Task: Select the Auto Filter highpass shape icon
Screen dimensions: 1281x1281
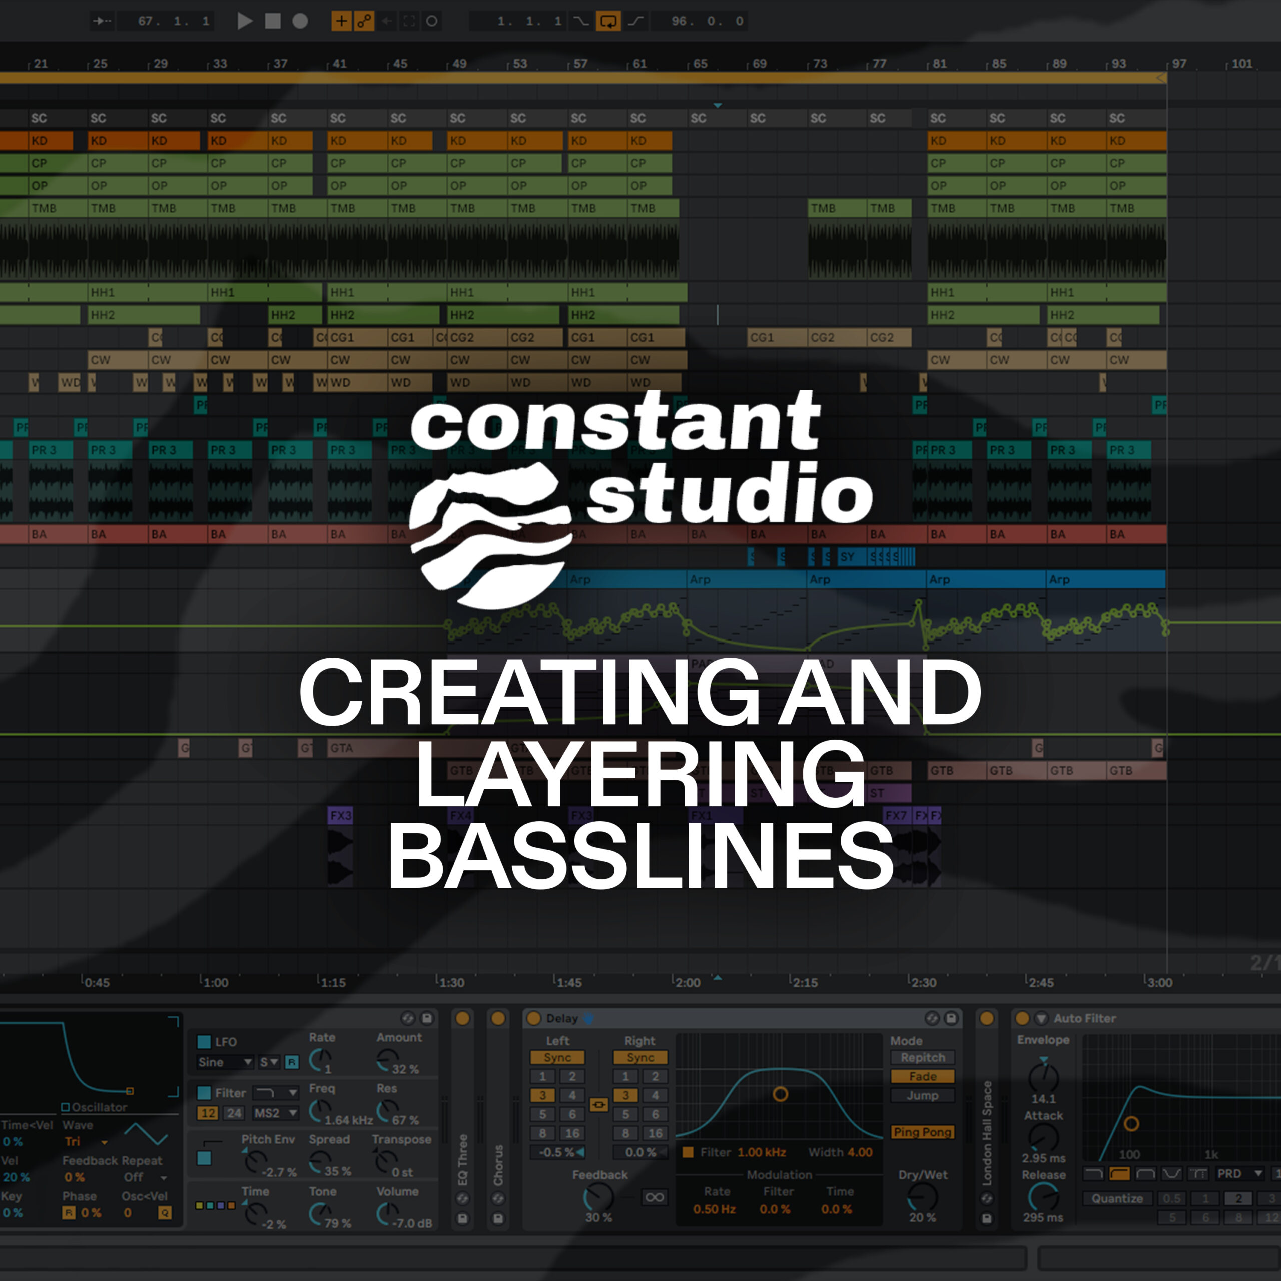Action: coord(1120,1174)
